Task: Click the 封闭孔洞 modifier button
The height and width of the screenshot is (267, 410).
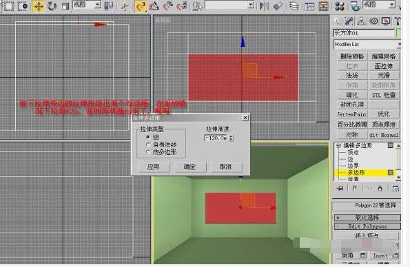Action: click(352, 105)
